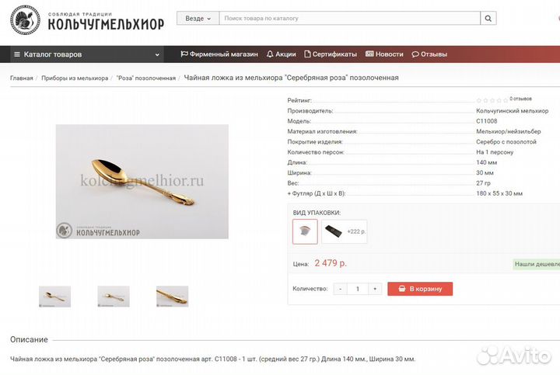Decrease quantity with the minus button
The width and height of the screenshot is (560, 375).
click(341, 289)
